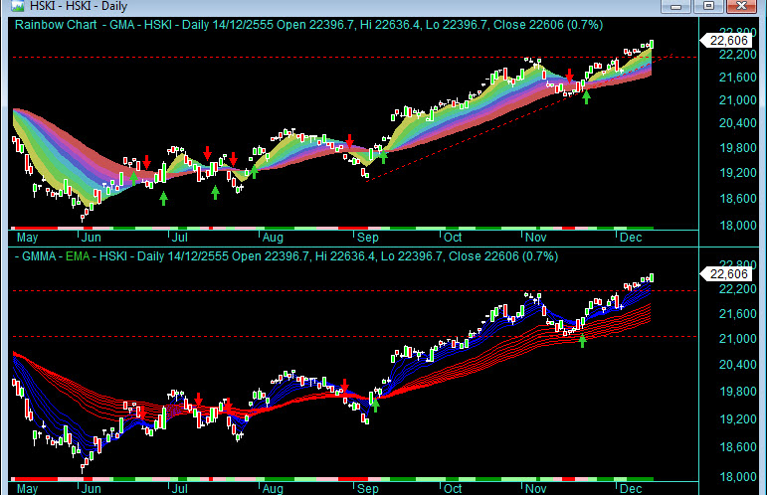
Task: Click the 22,606 price tag in Rainbow pane
Action: (x=725, y=41)
